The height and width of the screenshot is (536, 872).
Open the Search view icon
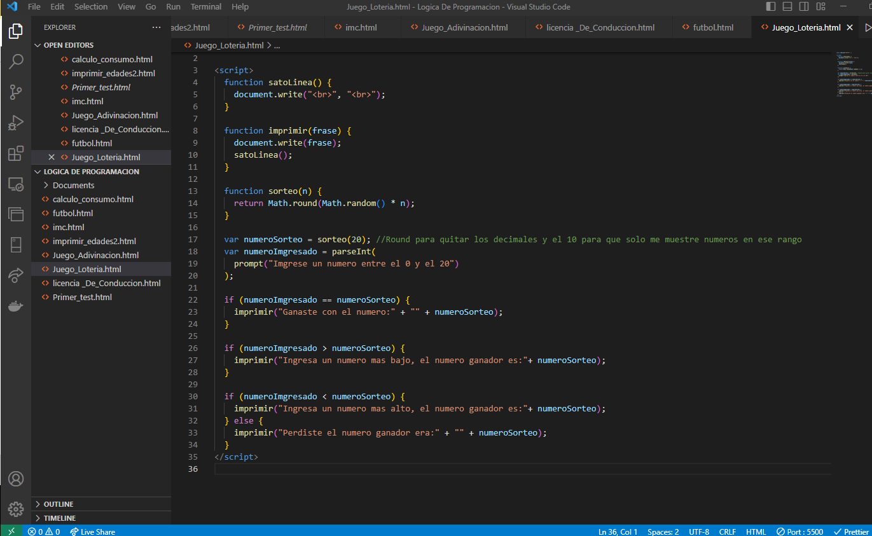click(16, 62)
